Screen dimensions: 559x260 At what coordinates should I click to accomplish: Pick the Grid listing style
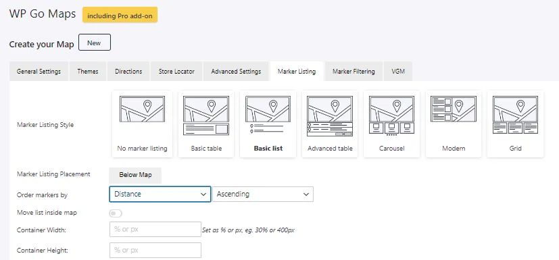pyautogui.click(x=515, y=124)
